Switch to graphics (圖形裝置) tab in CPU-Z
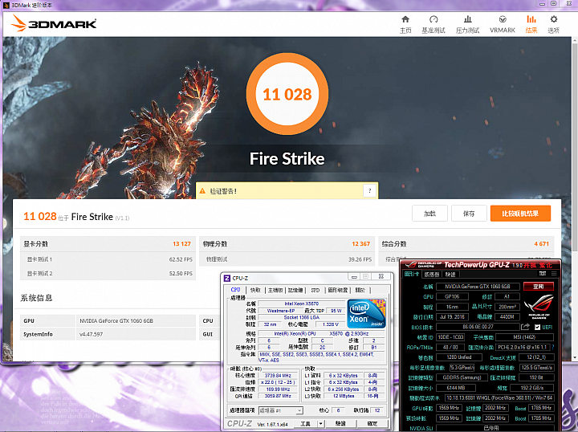Image resolution: width=578 pixels, height=432 pixels. click(x=338, y=290)
